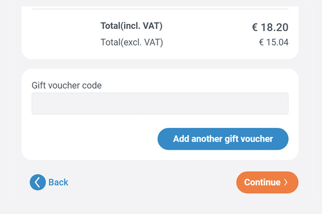
Task: Continue to the next checkout step
Action: click(267, 182)
